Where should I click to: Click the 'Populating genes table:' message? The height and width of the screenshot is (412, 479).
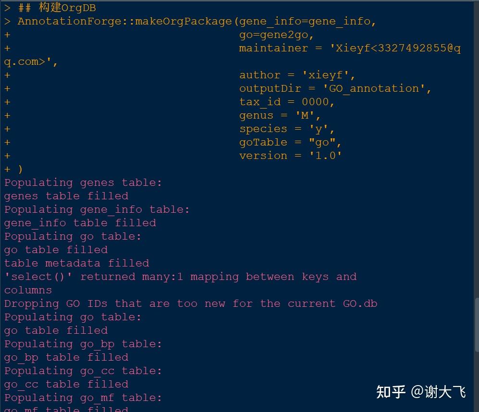click(83, 182)
